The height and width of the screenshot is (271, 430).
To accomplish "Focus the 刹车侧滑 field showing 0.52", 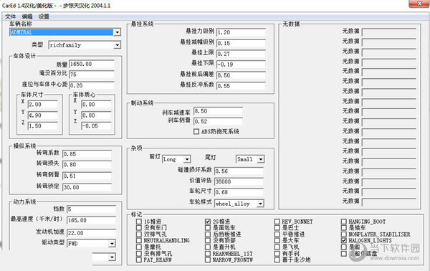I will [x=218, y=121].
